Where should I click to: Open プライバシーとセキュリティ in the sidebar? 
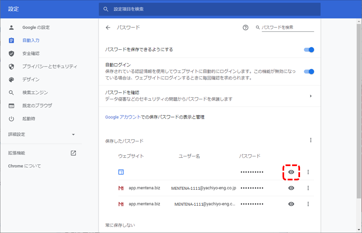(x=49, y=67)
